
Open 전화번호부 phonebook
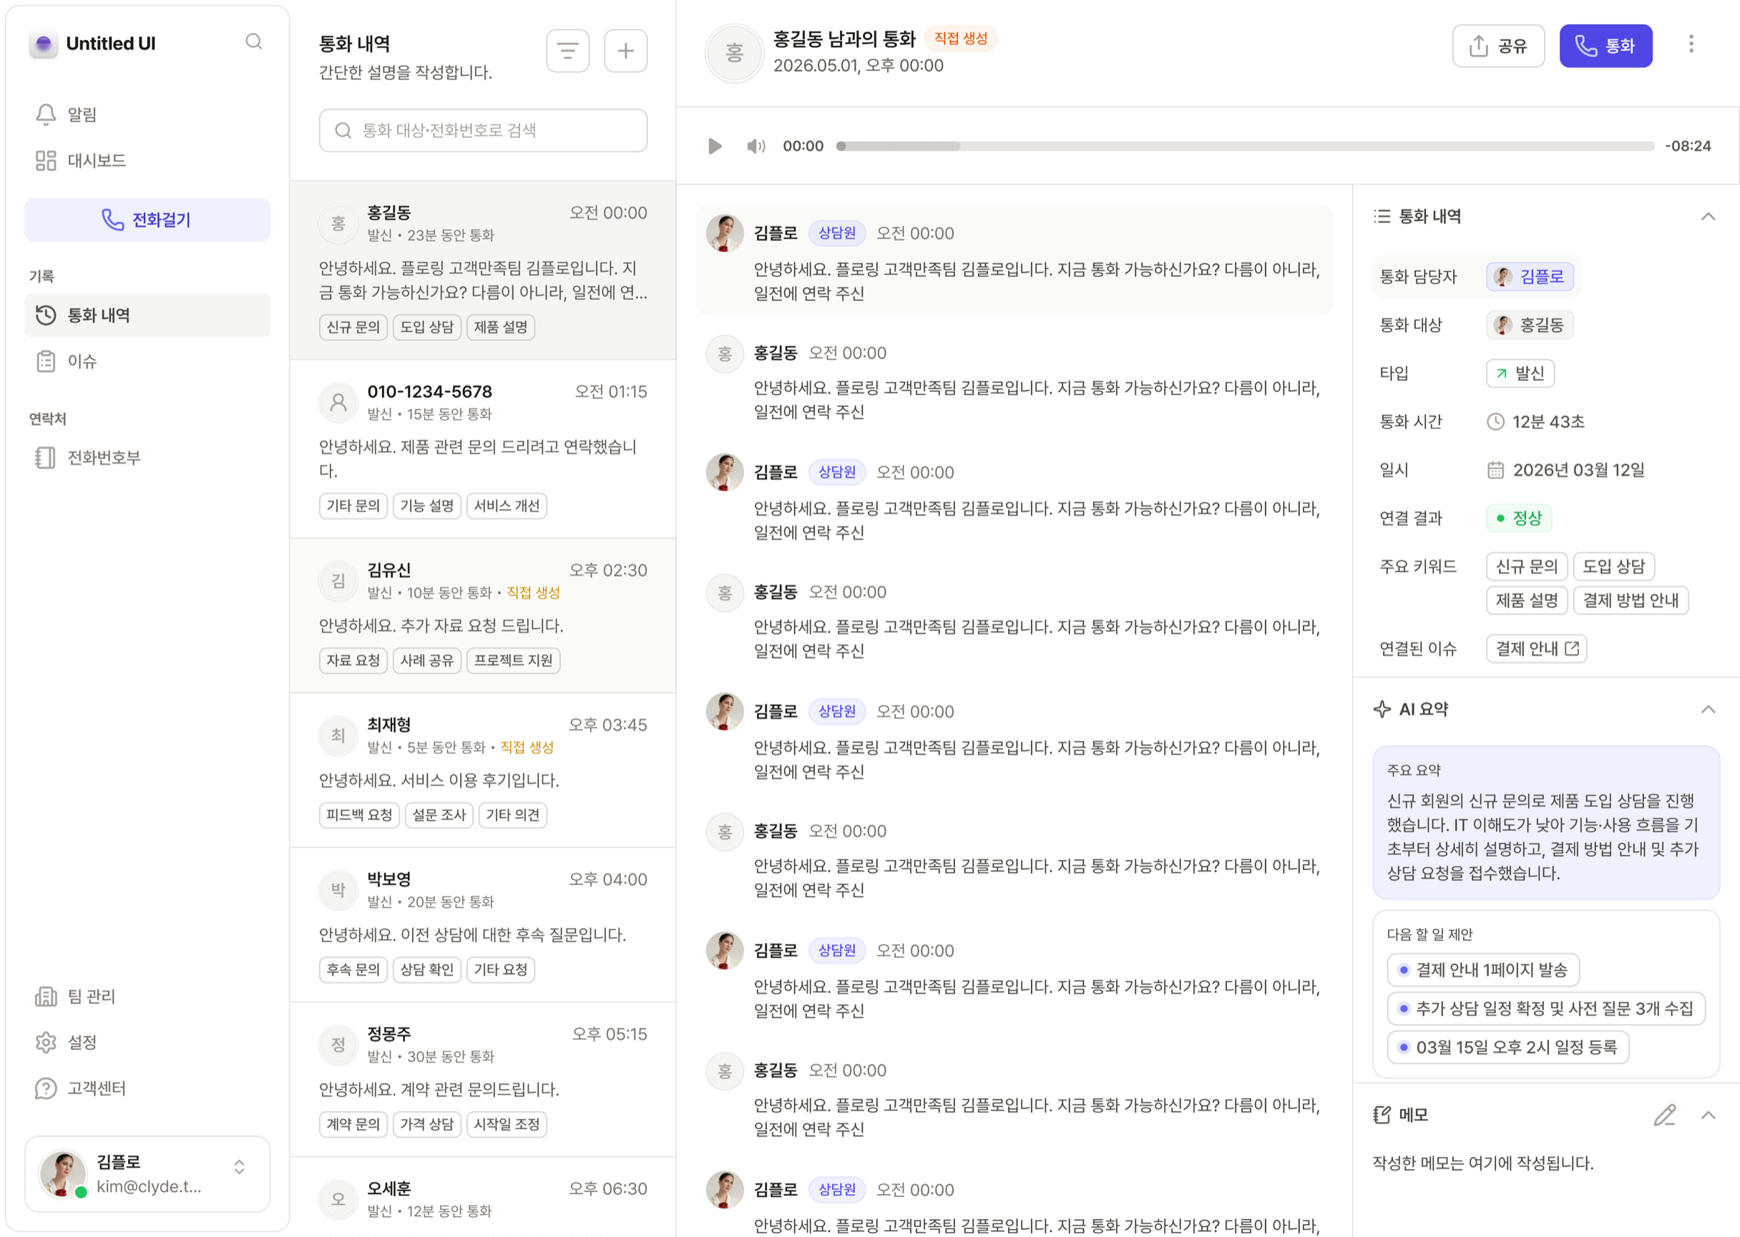pyautogui.click(x=147, y=457)
